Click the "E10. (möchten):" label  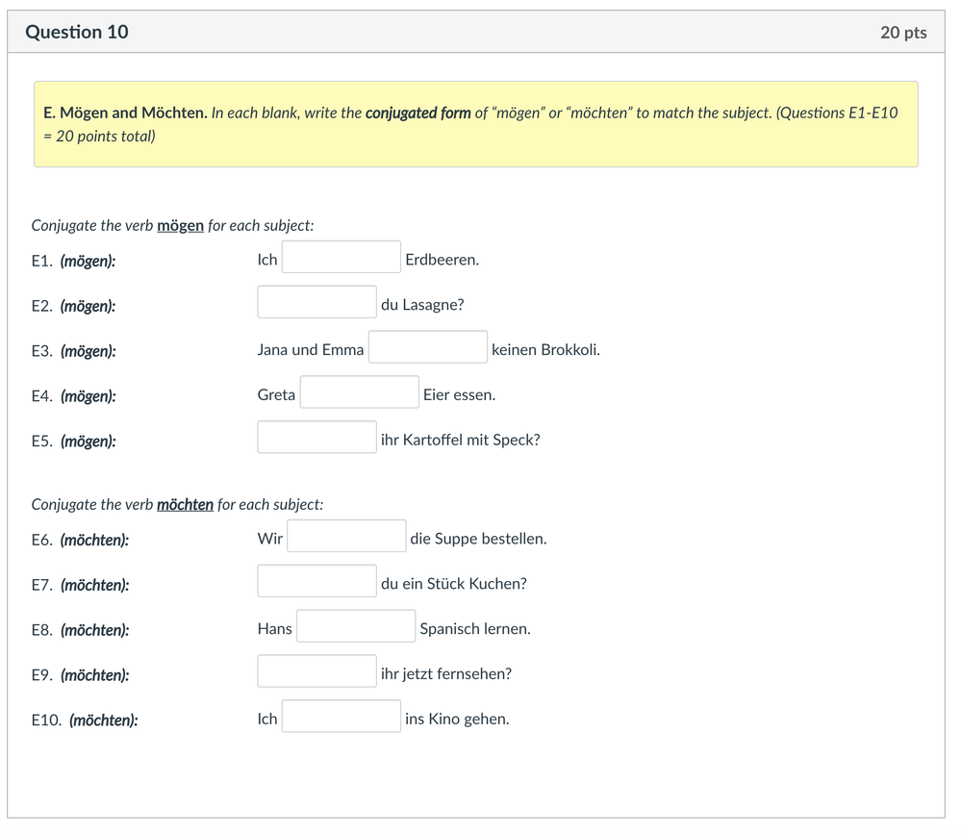tap(85, 720)
